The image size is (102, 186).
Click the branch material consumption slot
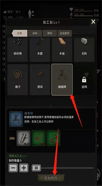23,138
